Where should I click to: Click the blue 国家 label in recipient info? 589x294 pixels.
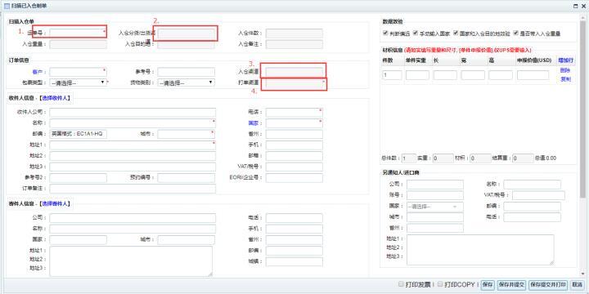[253, 123]
